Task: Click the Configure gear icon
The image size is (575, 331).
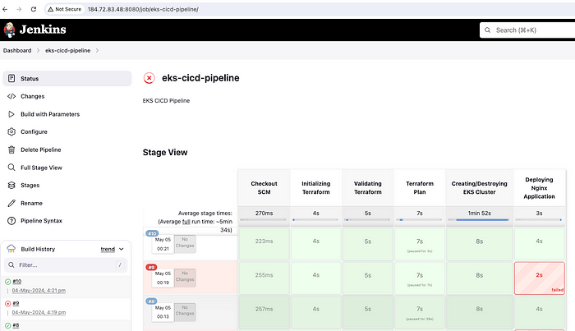Action: pyautogui.click(x=11, y=131)
